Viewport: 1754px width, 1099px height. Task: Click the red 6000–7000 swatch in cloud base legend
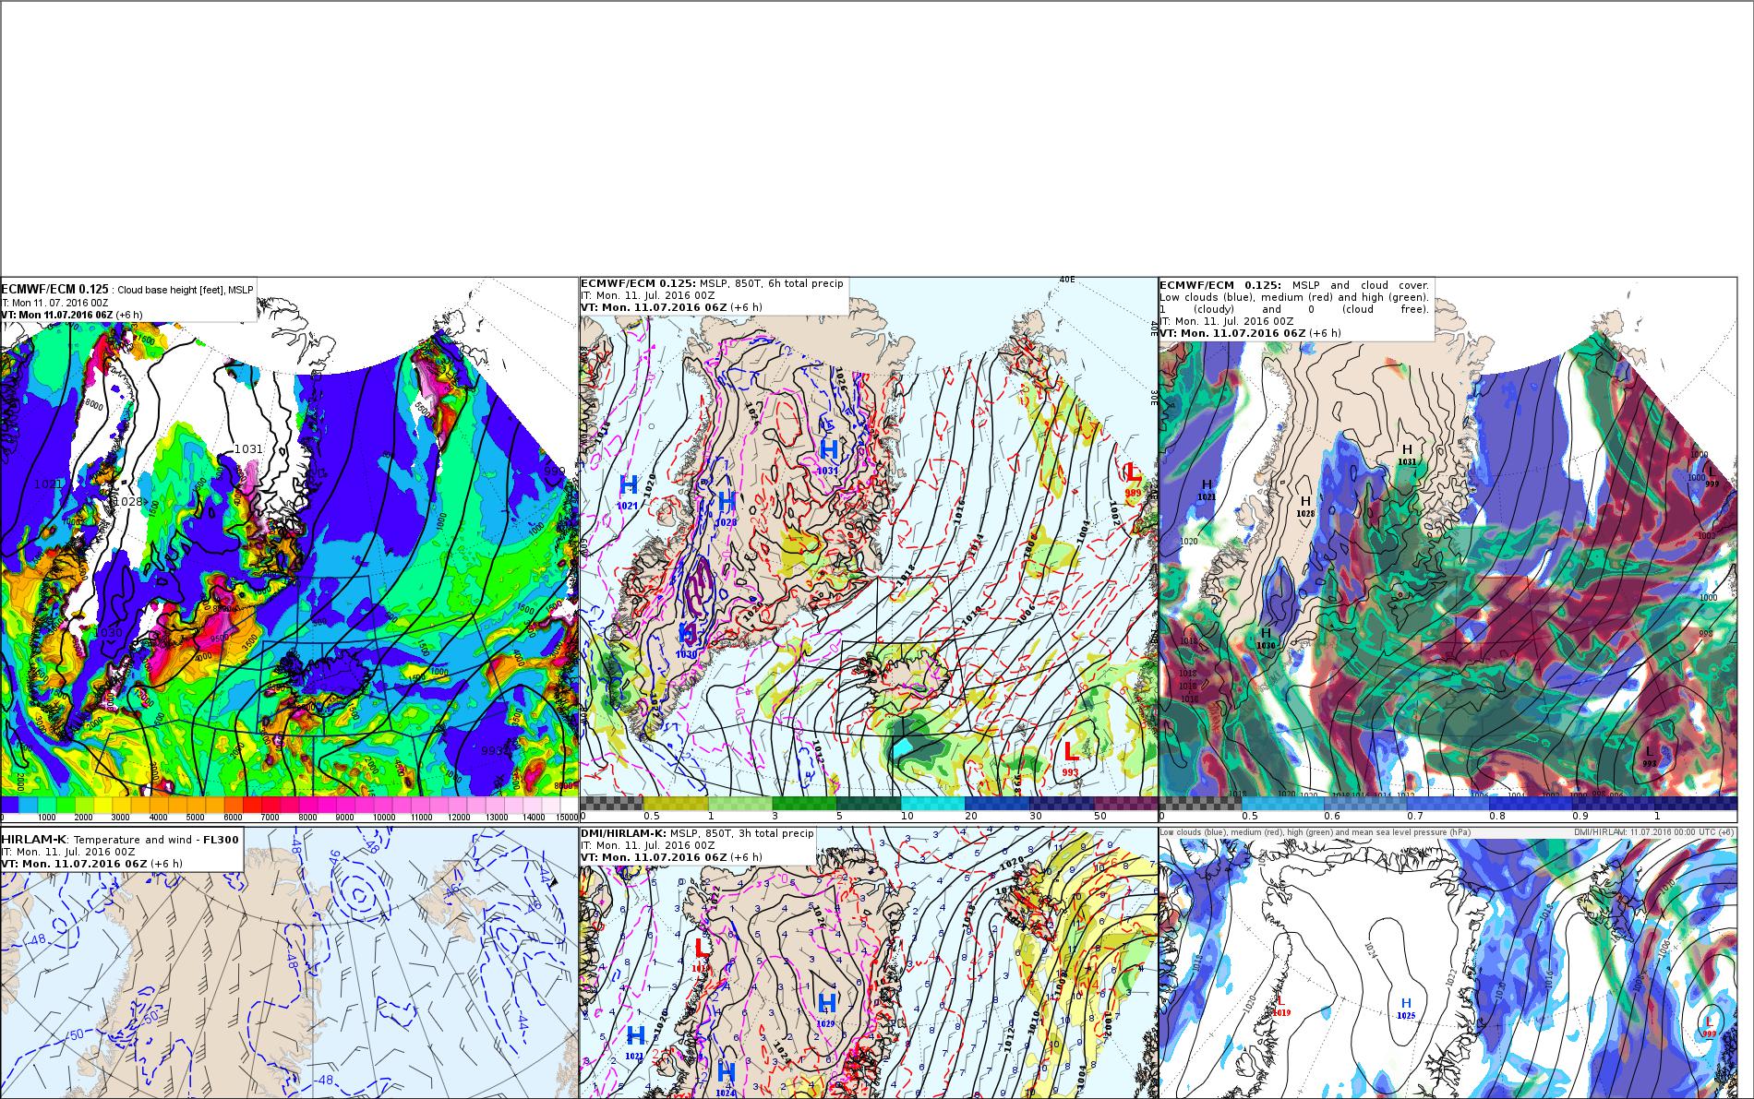(x=251, y=806)
